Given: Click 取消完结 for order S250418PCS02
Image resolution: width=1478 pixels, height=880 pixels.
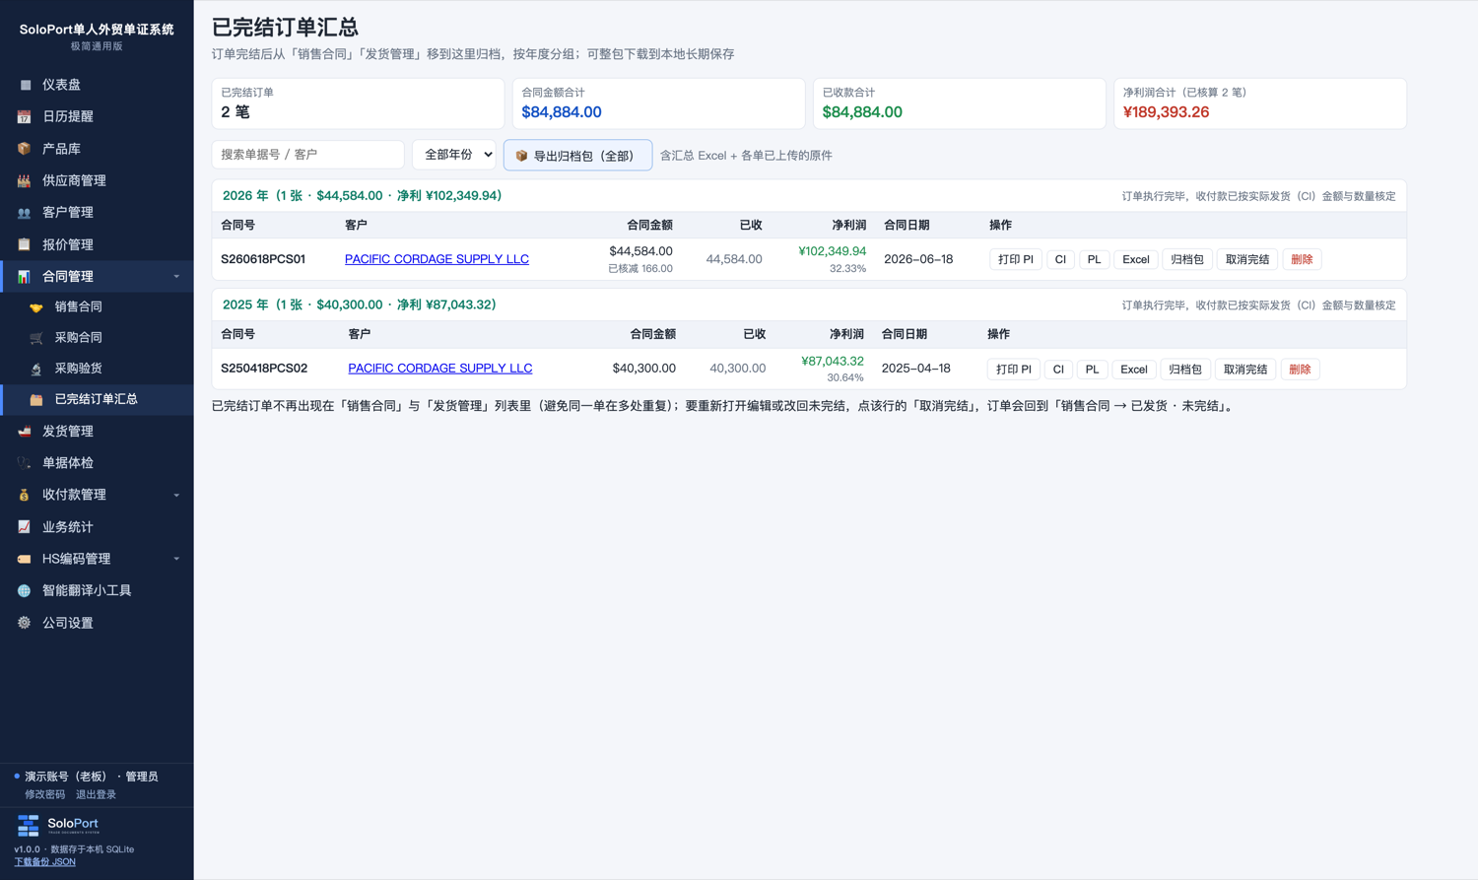Looking at the screenshot, I should (1244, 369).
